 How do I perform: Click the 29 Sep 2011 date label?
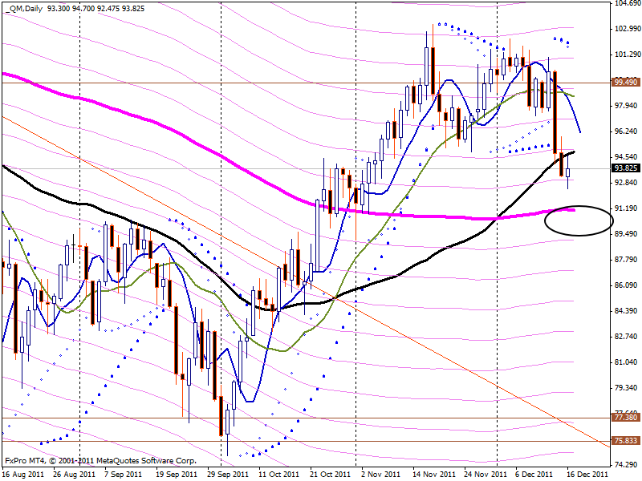(228, 475)
